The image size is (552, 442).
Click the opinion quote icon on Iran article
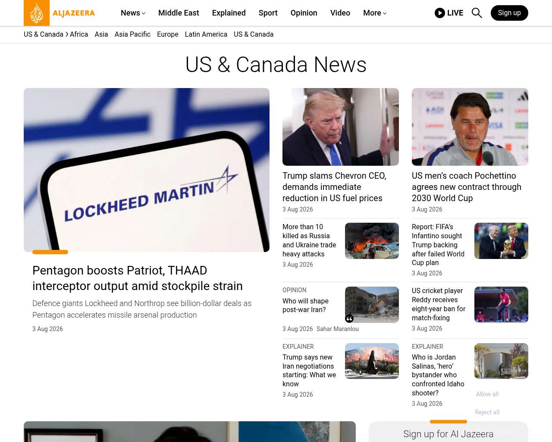[349, 319]
